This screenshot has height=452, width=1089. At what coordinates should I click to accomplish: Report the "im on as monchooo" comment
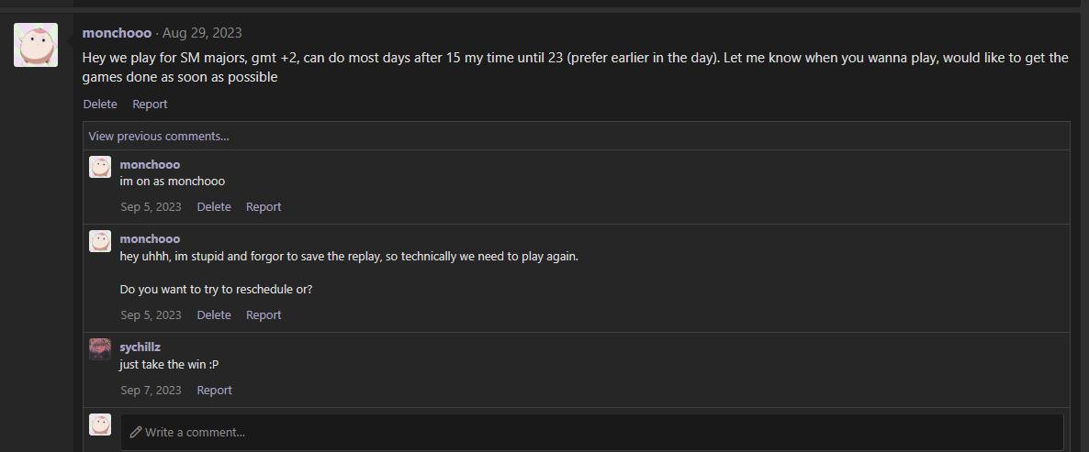point(264,207)
